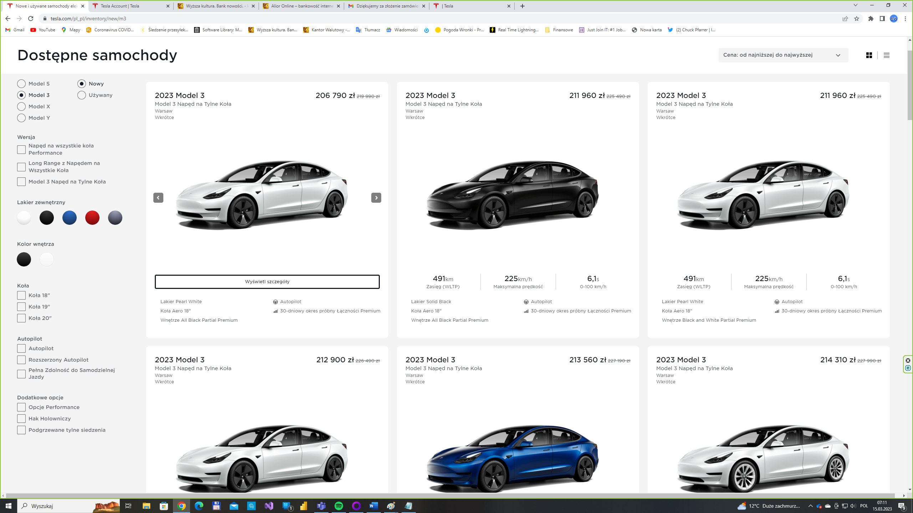Open Spotify from the taskbar
The width and height of the screenshot is (913, 513).
coord(339,506)
